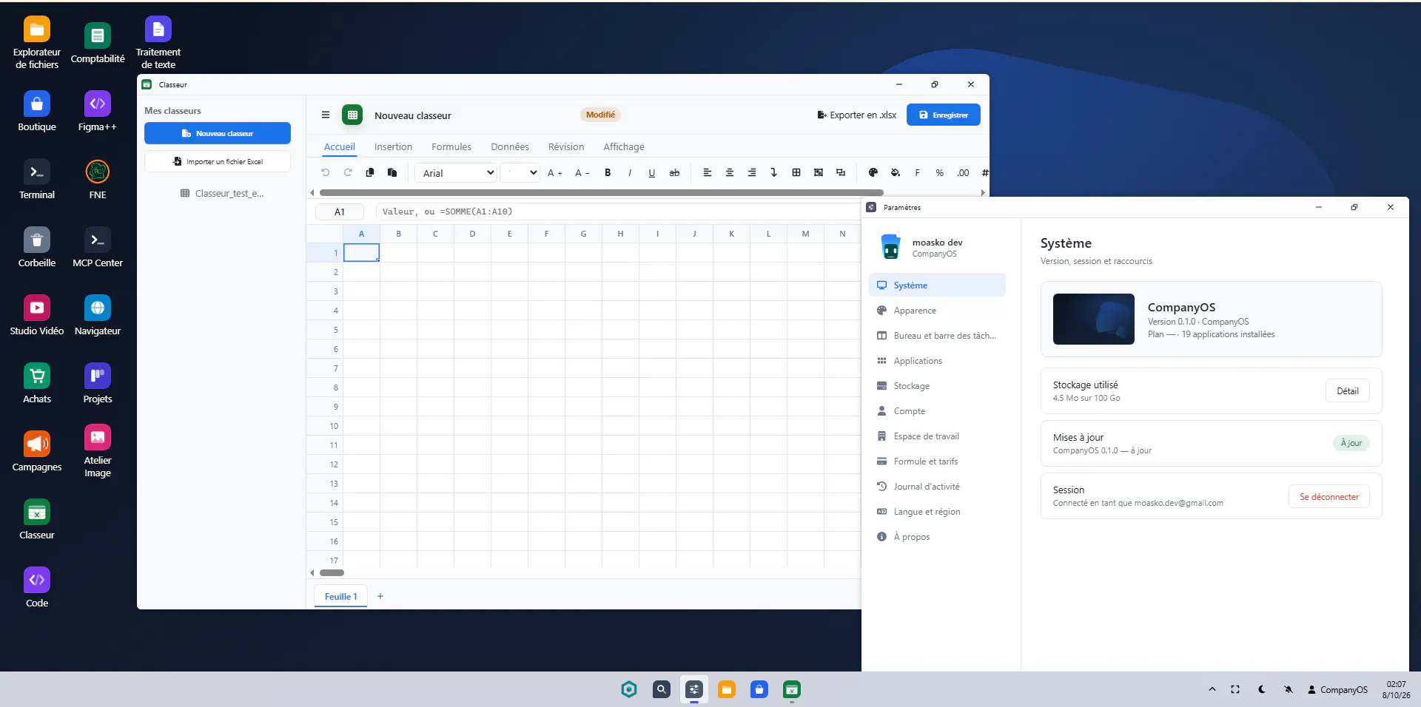This screenshot has width=1421, height=707.
Task: Click the Redo icon in Classeur toolbar
Action: coord(347,172)
